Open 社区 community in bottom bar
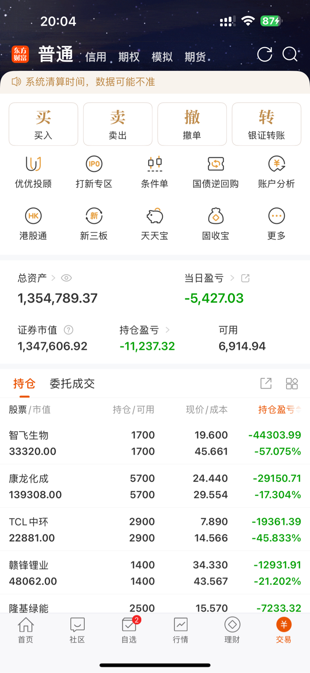This screenshot has width=310, height=673. (x=77, y=630)
